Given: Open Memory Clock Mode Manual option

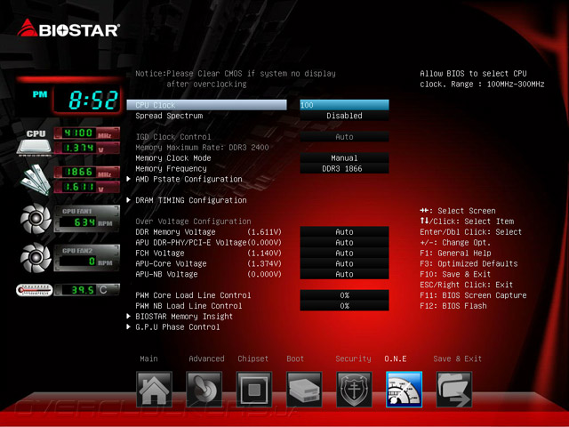Looking at the screenshot, I should click(x=344, y=158).
